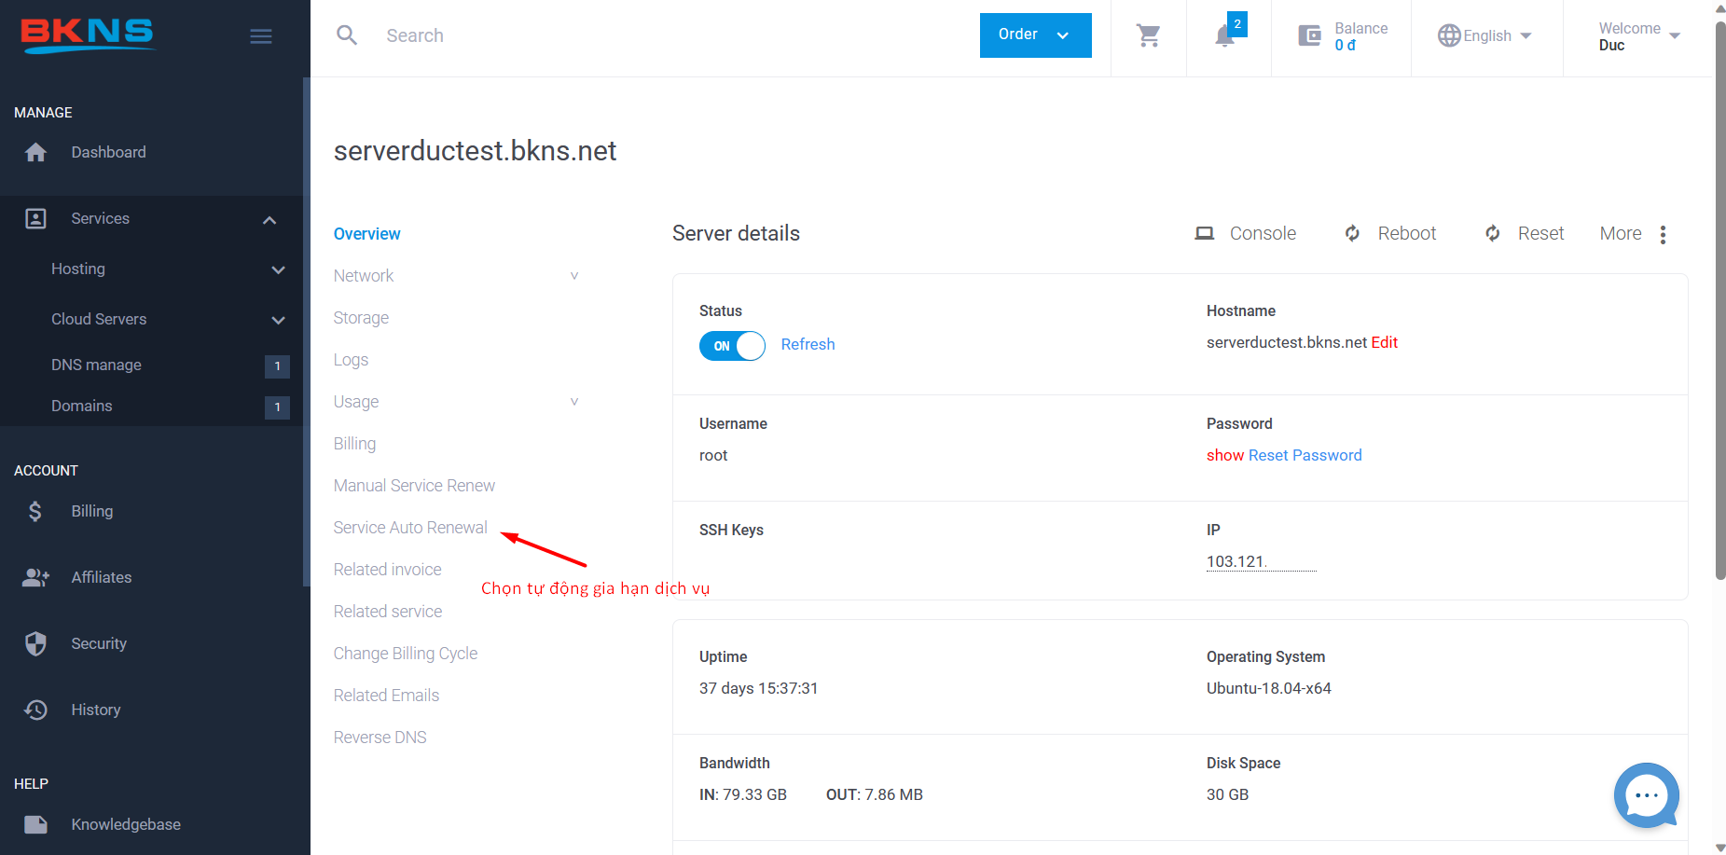Click Edit next to hostname
Screen dimensions: 1726x855
click(1385, 342)
